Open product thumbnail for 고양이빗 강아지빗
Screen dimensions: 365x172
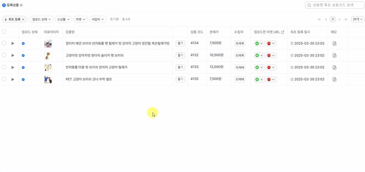pyautogui.click(x=48, y=56)
